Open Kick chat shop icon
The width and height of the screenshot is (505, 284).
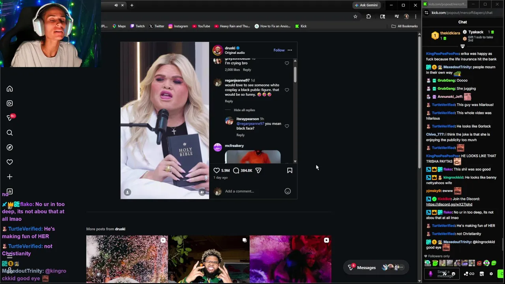pos(481,274)
